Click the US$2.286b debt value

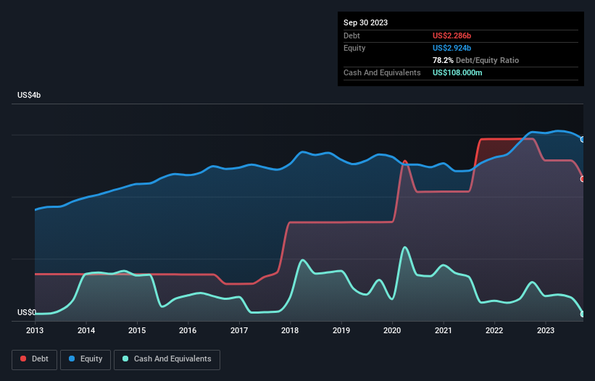click(452, 35)
